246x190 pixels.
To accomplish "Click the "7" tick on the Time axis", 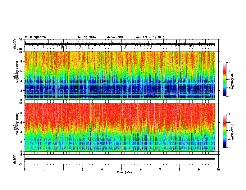I will click(160, 170).
